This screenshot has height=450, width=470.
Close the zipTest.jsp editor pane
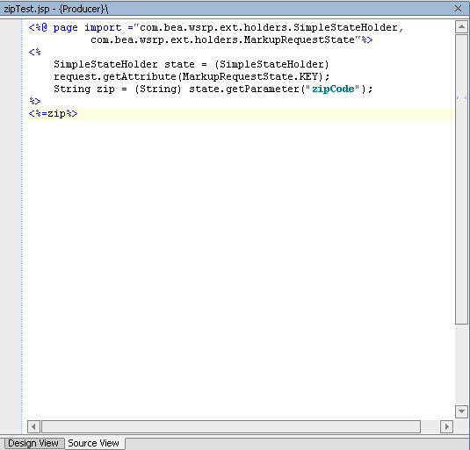click(x=458, y=9)
